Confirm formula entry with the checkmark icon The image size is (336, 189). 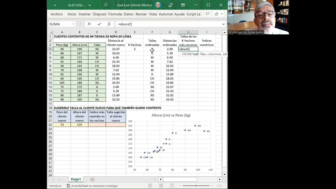[99, 24]
